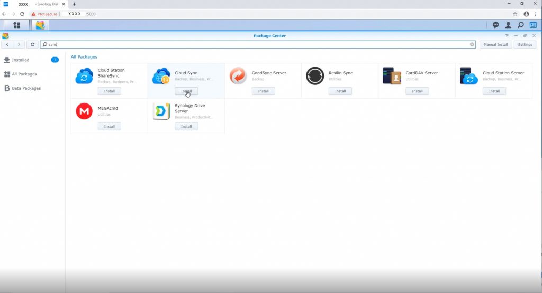The height and width of the screenshot is (293, 542).
Task: Click the Resilio Sync package icon
Action: (x=315, y=76)
